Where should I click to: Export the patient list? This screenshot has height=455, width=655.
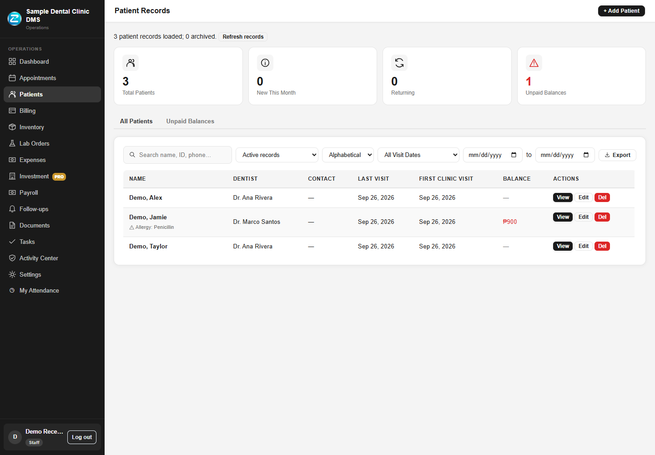coord(617,155)
